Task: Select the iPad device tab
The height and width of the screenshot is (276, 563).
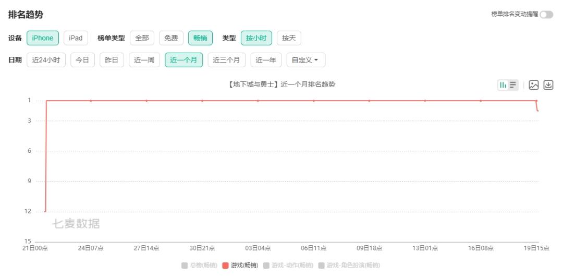Action: click(x=76, y=38)
